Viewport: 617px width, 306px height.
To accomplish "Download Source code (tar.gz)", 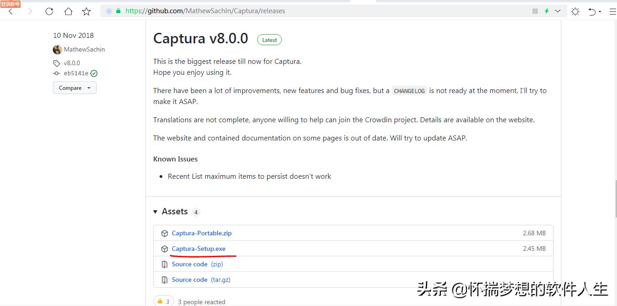I will click(x=201, y=280).
